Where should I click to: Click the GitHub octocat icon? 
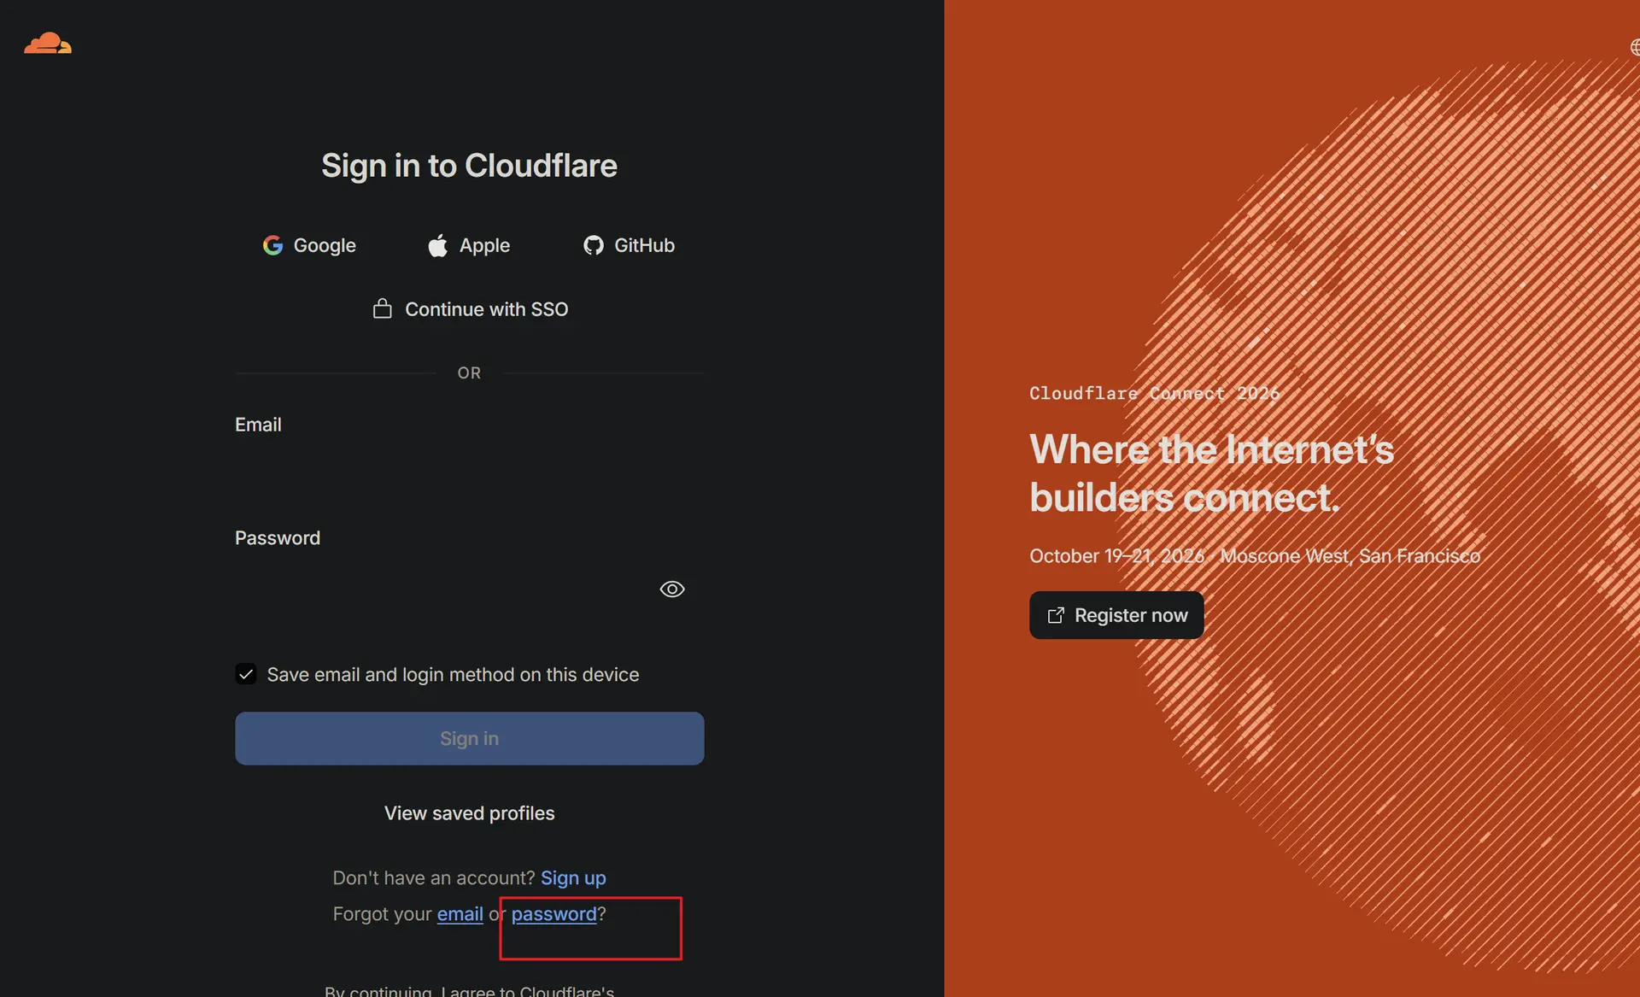click(594, 245)
